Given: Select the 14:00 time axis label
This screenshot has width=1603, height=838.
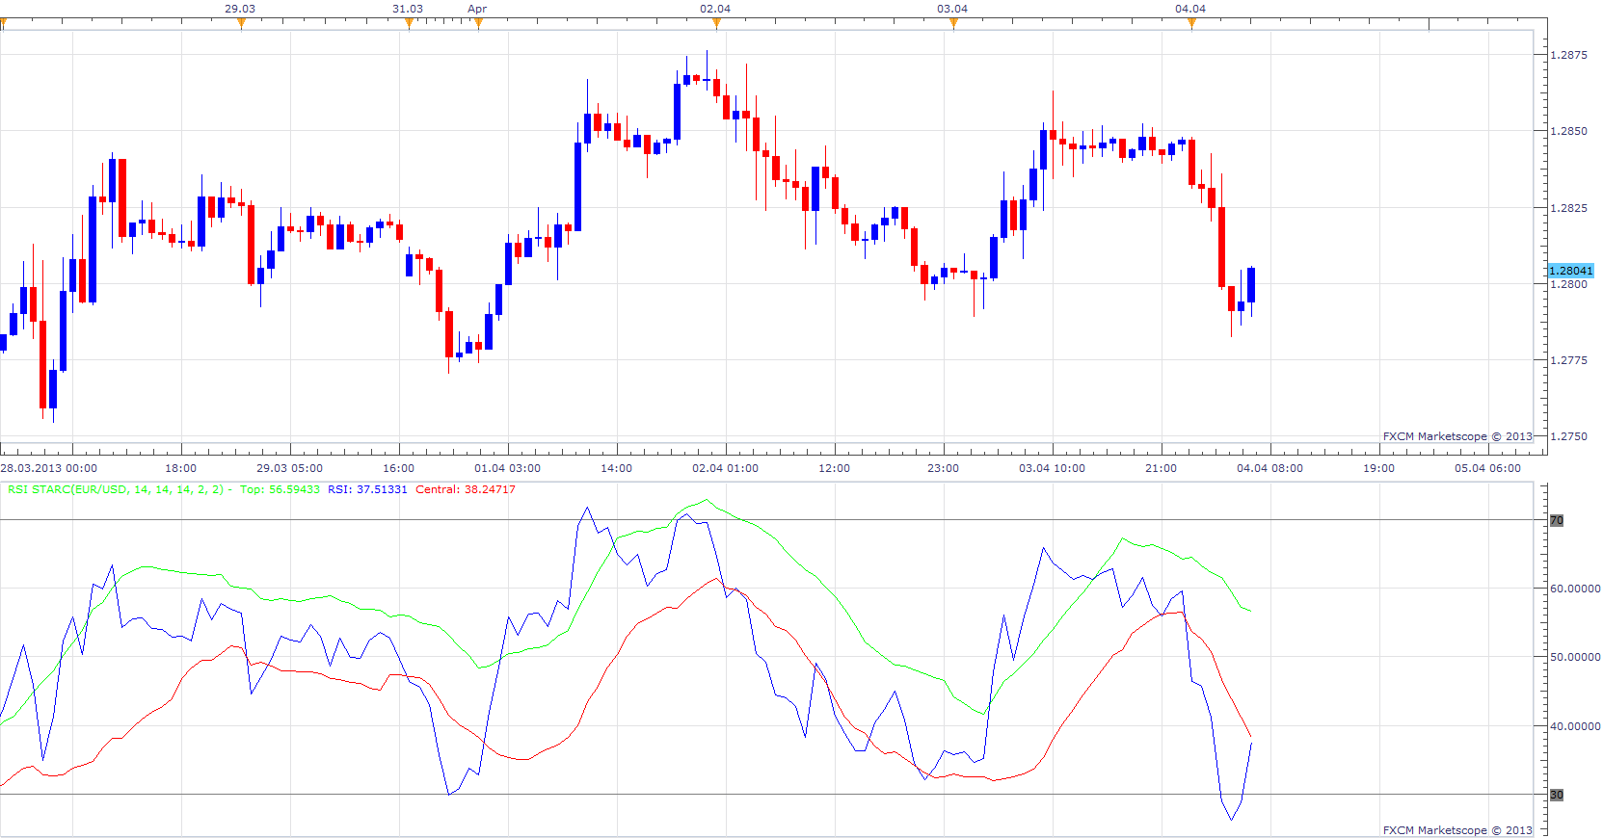Looking at the screenshot, I should point(616,468).
